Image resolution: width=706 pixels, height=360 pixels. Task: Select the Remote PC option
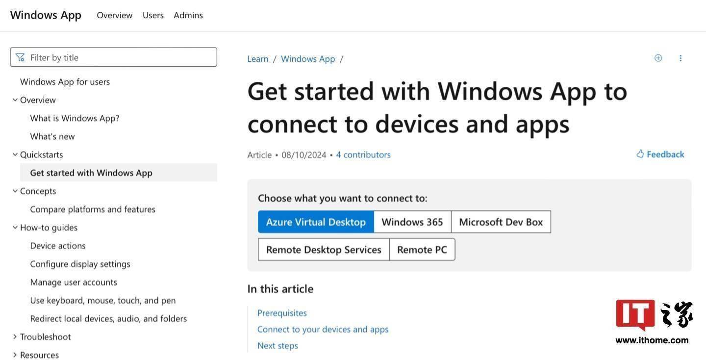[x=422, y=250]
